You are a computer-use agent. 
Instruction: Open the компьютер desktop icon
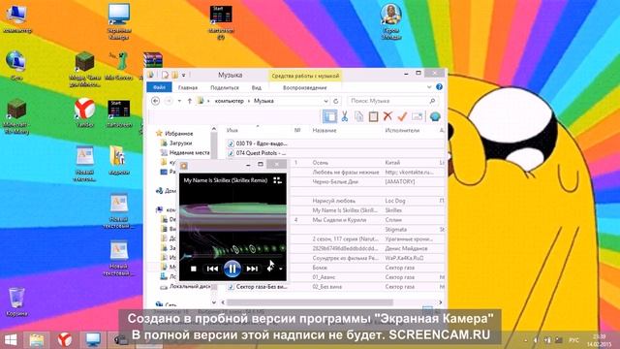pyautogui.click(x=17, y=18)
